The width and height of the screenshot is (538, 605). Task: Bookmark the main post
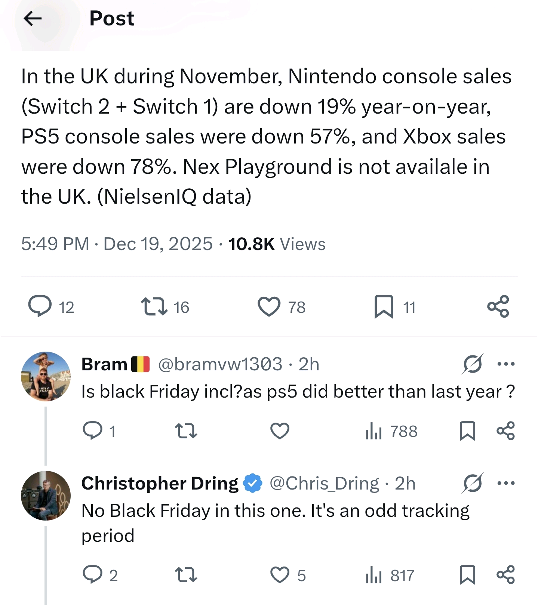(384, 306)
